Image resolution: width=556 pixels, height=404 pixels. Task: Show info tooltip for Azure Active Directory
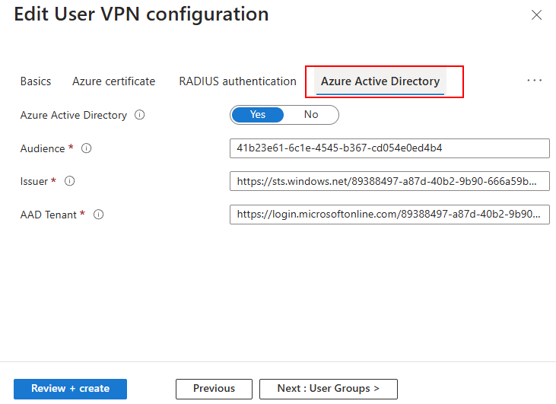(140, 115)
